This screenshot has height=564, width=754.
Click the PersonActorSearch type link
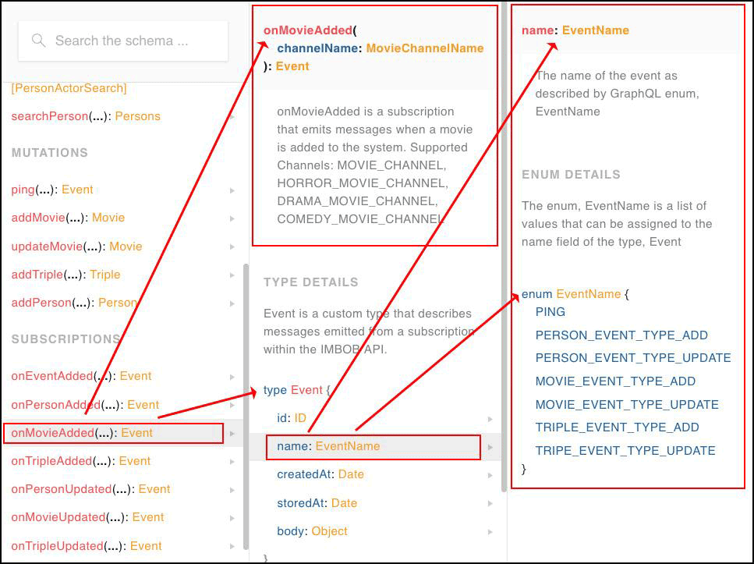69,88
